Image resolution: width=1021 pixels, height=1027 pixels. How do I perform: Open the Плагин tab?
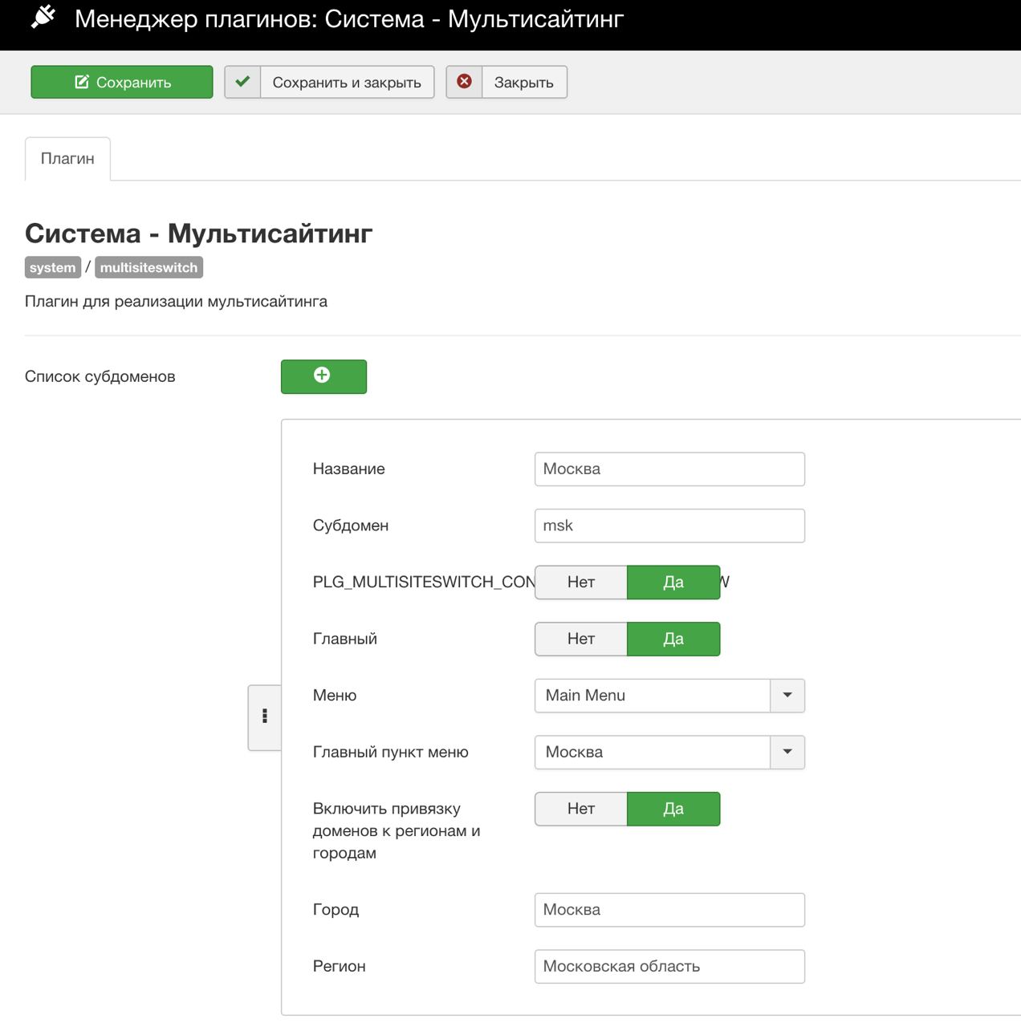[x=67, y=159]
